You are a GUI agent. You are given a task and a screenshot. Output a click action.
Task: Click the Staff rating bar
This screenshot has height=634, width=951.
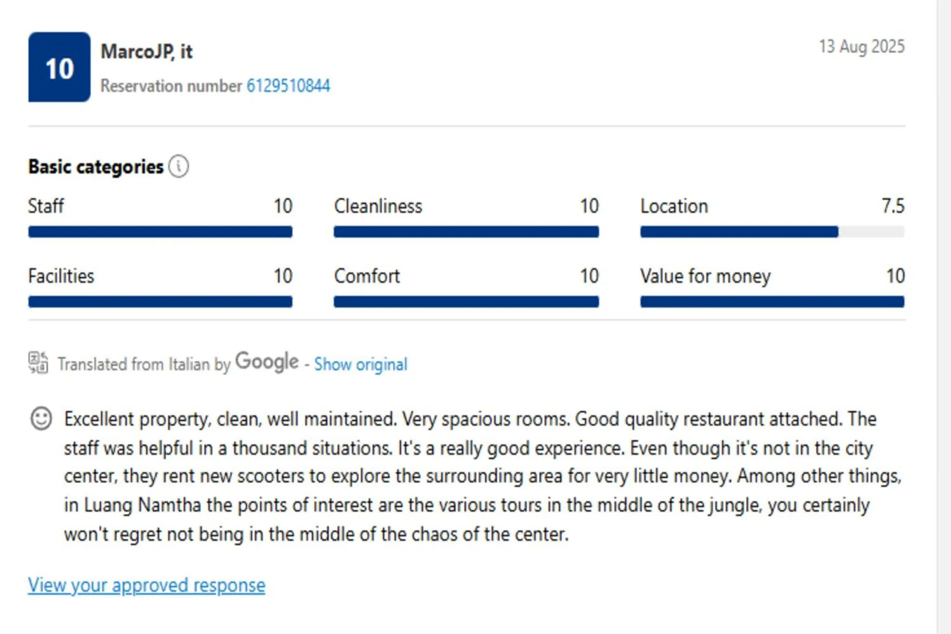click(160, 232)
